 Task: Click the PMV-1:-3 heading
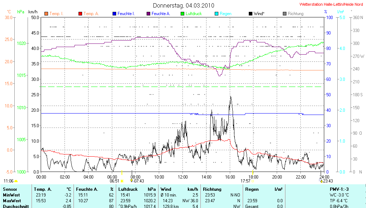click(x=338, y=189)
